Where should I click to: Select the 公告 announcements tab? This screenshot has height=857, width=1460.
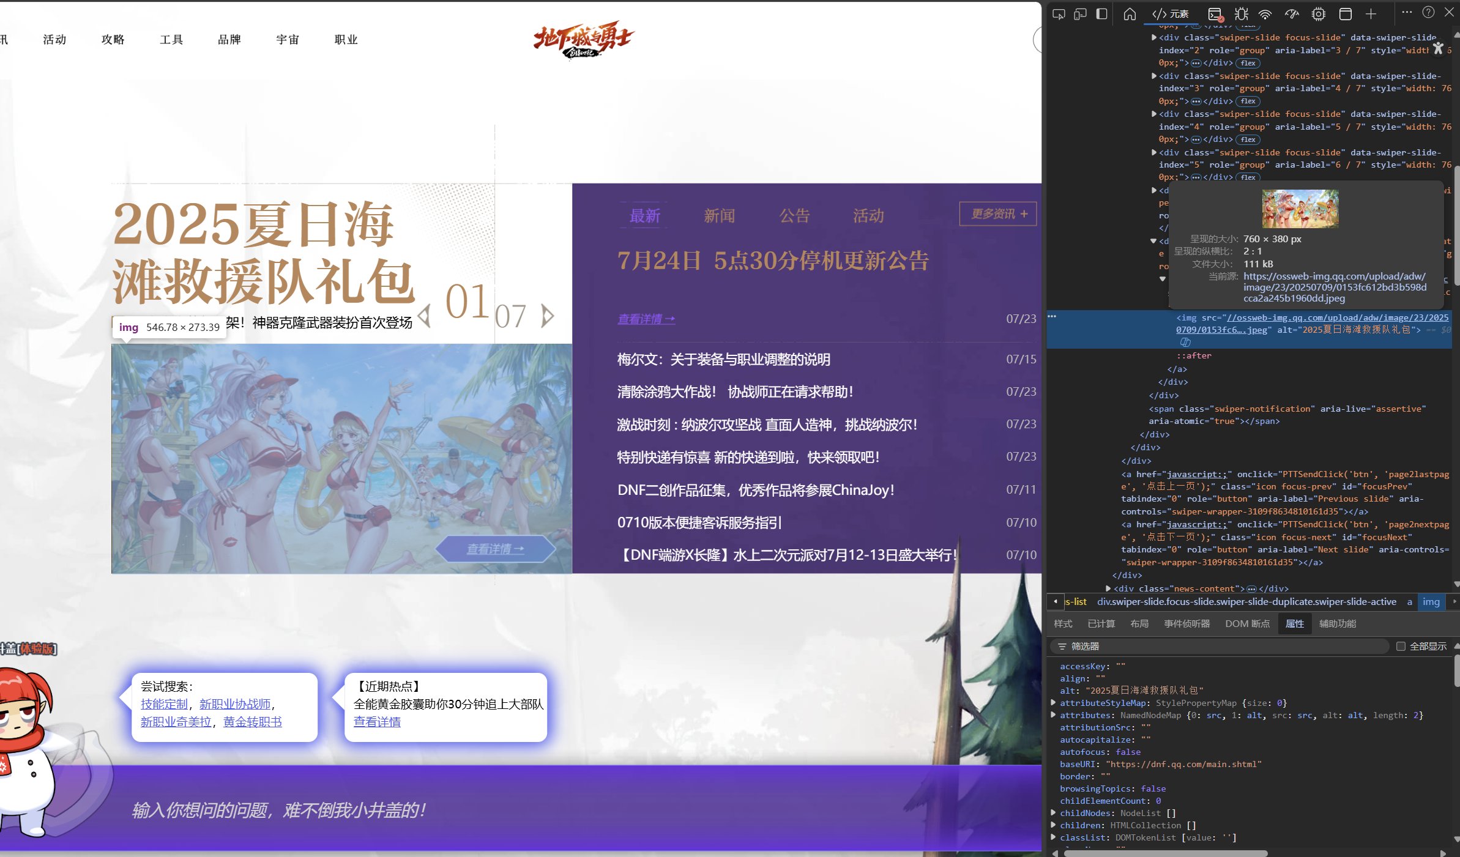pos(794,215)
